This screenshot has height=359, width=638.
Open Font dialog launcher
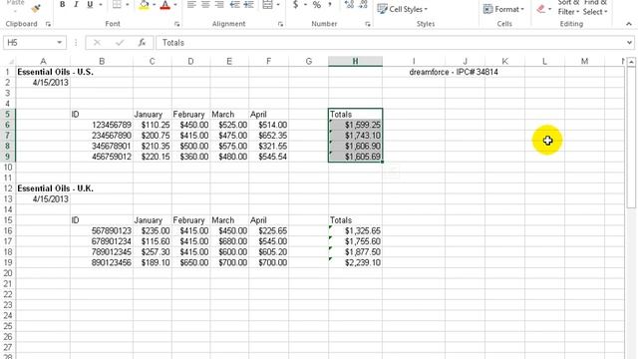[177, 24]
